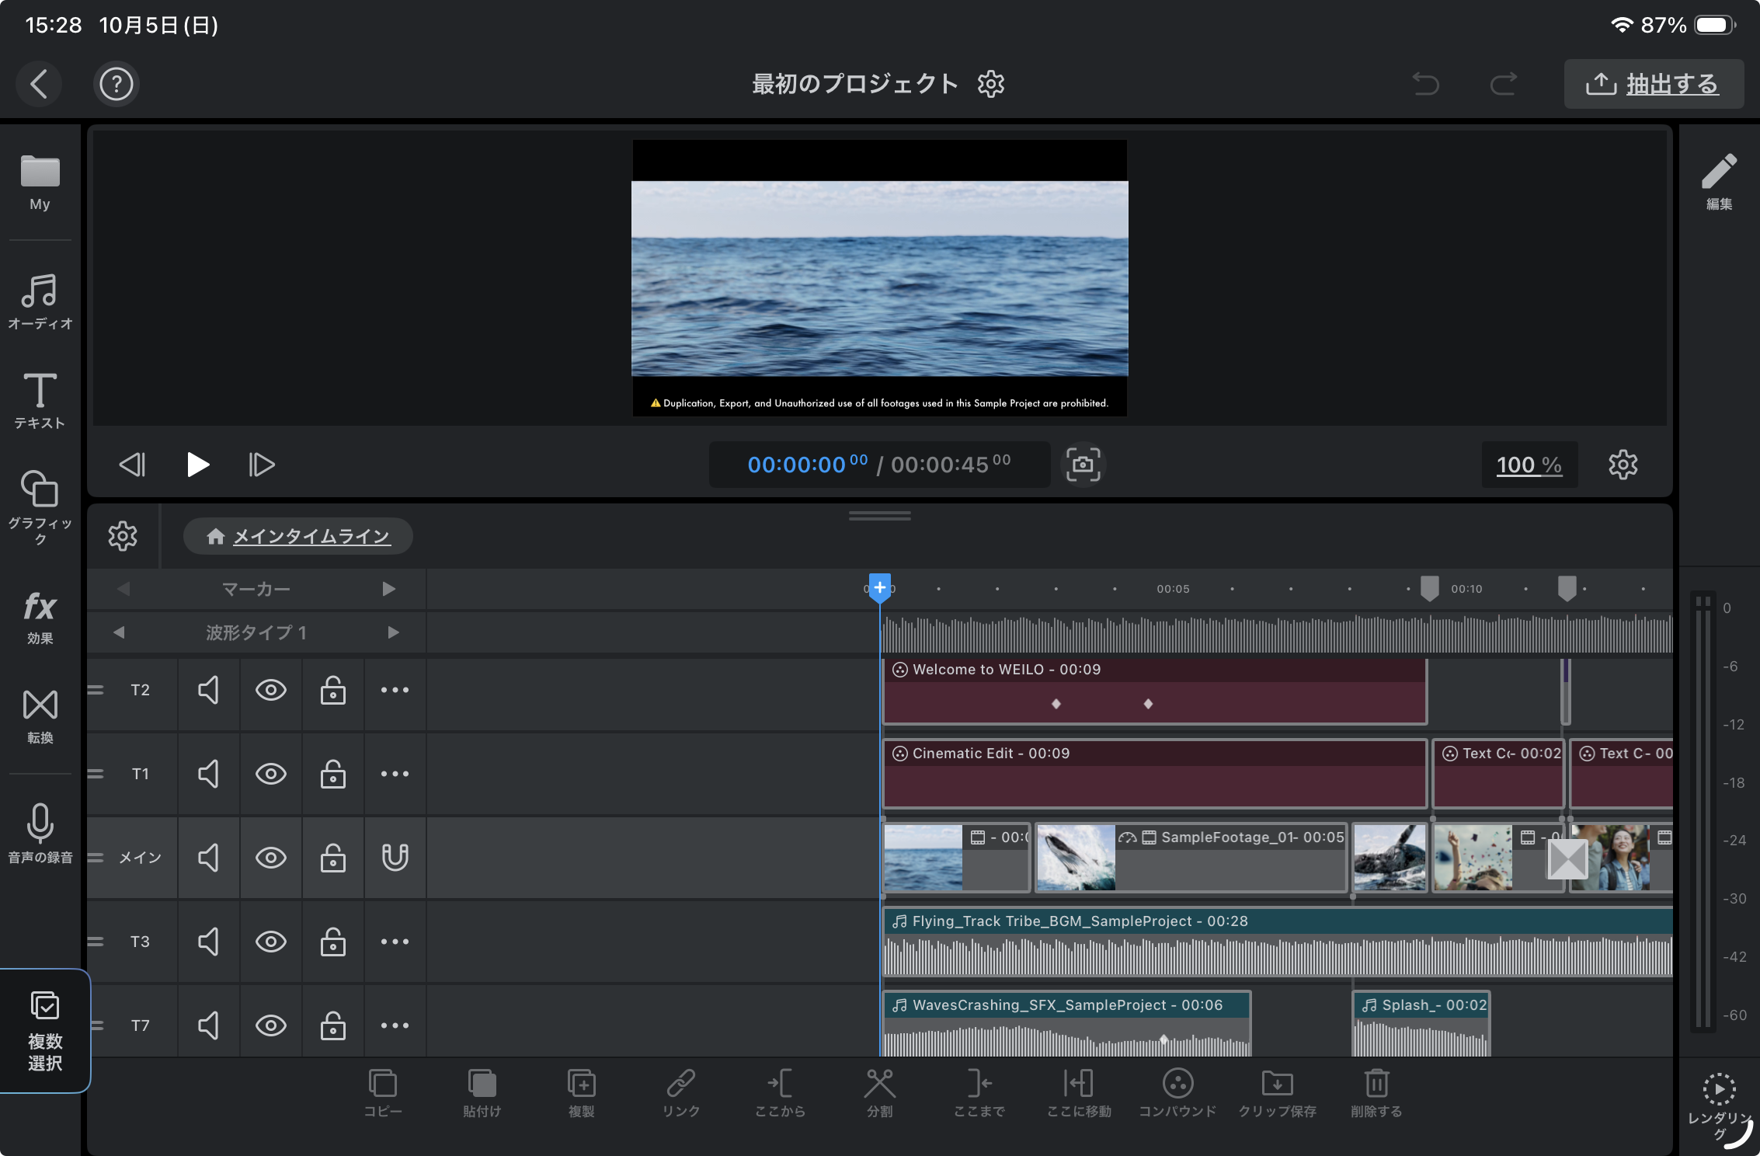1760x1156 pixels.
Task: Mute the T3 track speaker
Action: tap(208, 942)
